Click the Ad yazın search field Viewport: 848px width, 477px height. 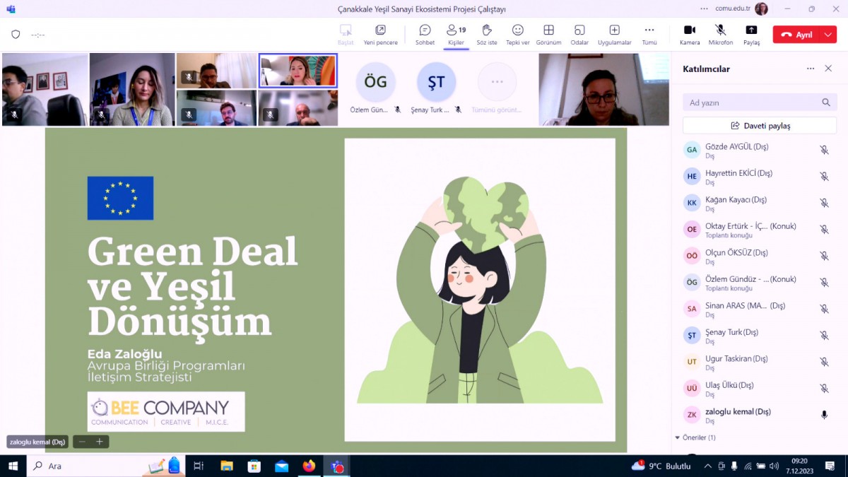753,102
